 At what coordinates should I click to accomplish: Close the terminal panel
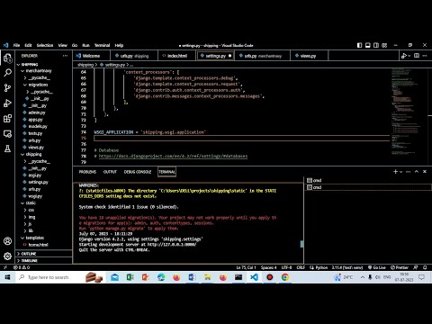pyautogui.click(x=425, y=172)
